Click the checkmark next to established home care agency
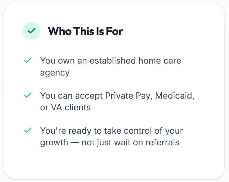Viewport: 229px width, 182px height. click(28, 60)
